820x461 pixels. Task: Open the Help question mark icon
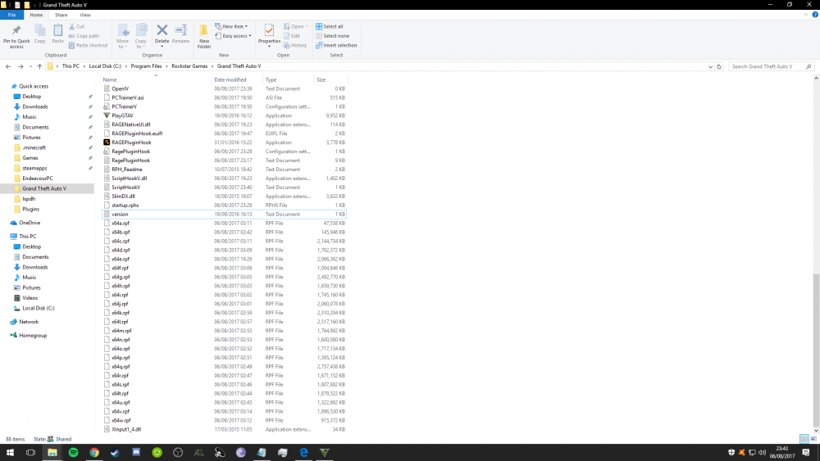pyautogui.click(x=815, y=15)
